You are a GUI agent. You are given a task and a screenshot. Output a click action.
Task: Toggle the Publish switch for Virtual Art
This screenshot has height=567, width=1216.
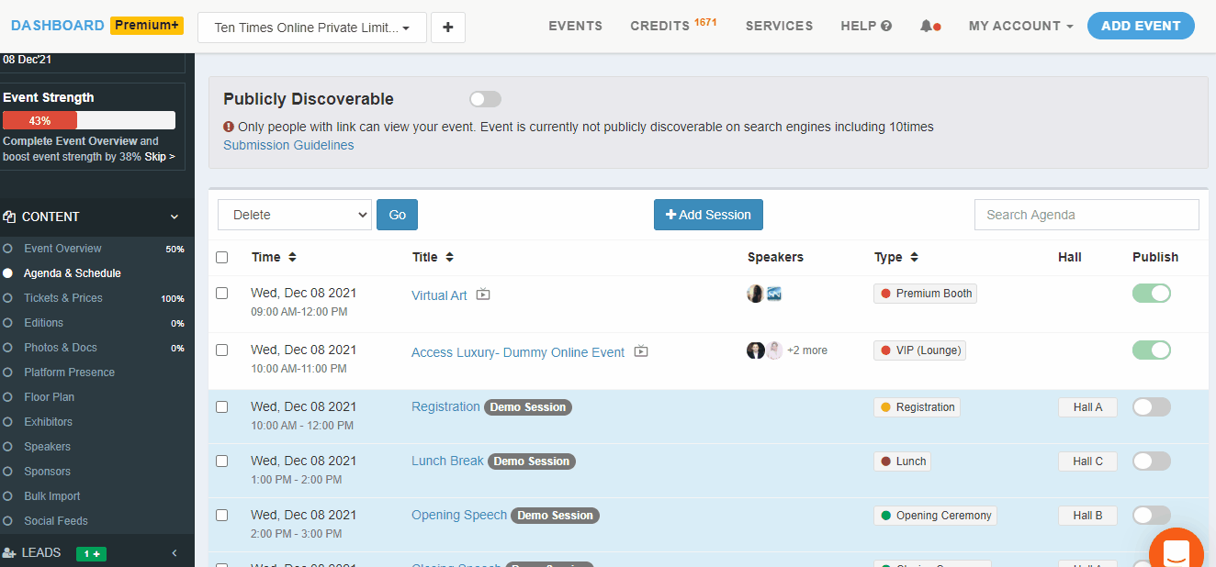[x=1152, y=294]
